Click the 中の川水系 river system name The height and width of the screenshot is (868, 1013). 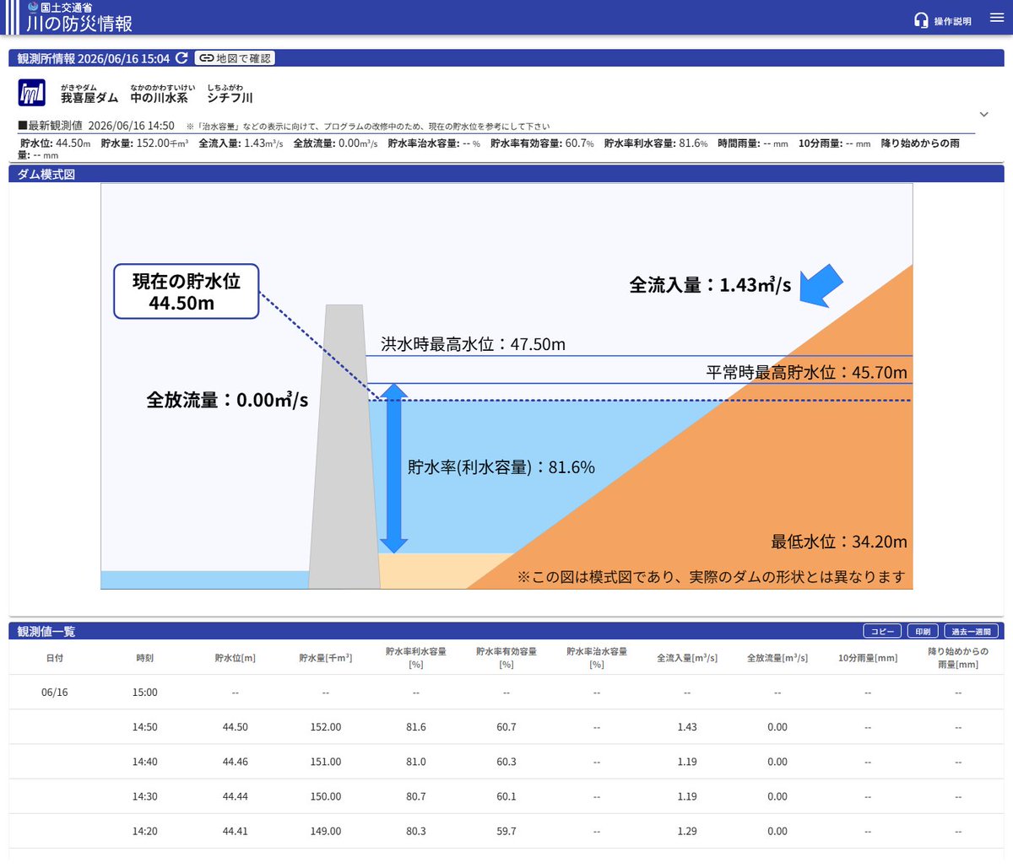[159, 98]
